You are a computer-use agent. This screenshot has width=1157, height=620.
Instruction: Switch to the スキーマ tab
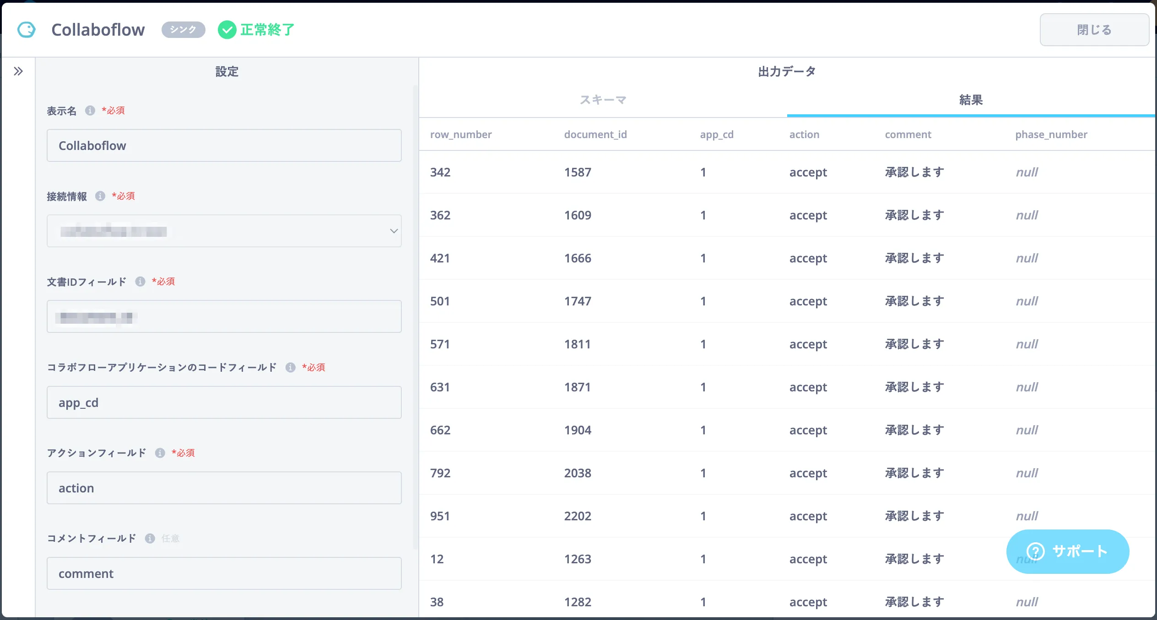click(x=603, y=100)
